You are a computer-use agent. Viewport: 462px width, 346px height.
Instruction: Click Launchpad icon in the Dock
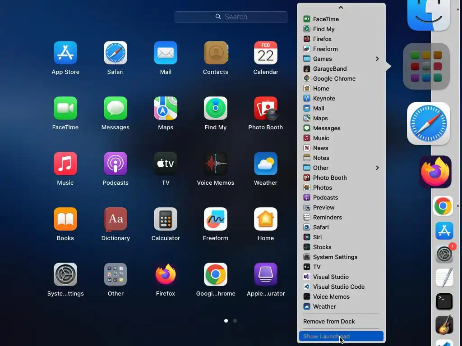click(426, 66)
